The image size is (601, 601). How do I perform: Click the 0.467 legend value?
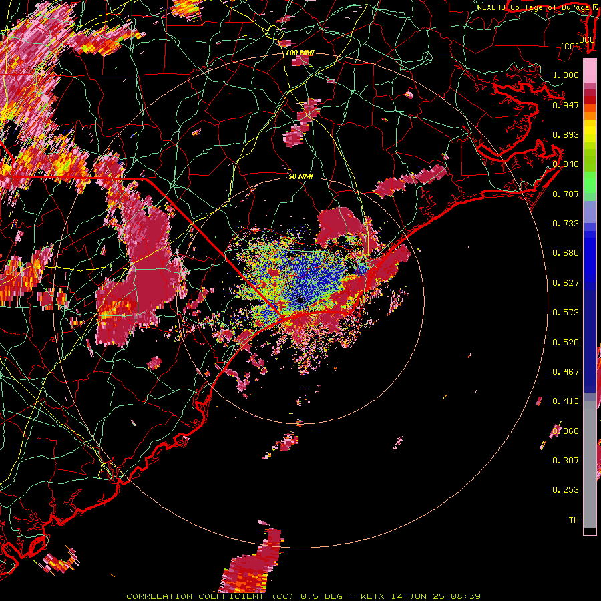pos(566,372)
